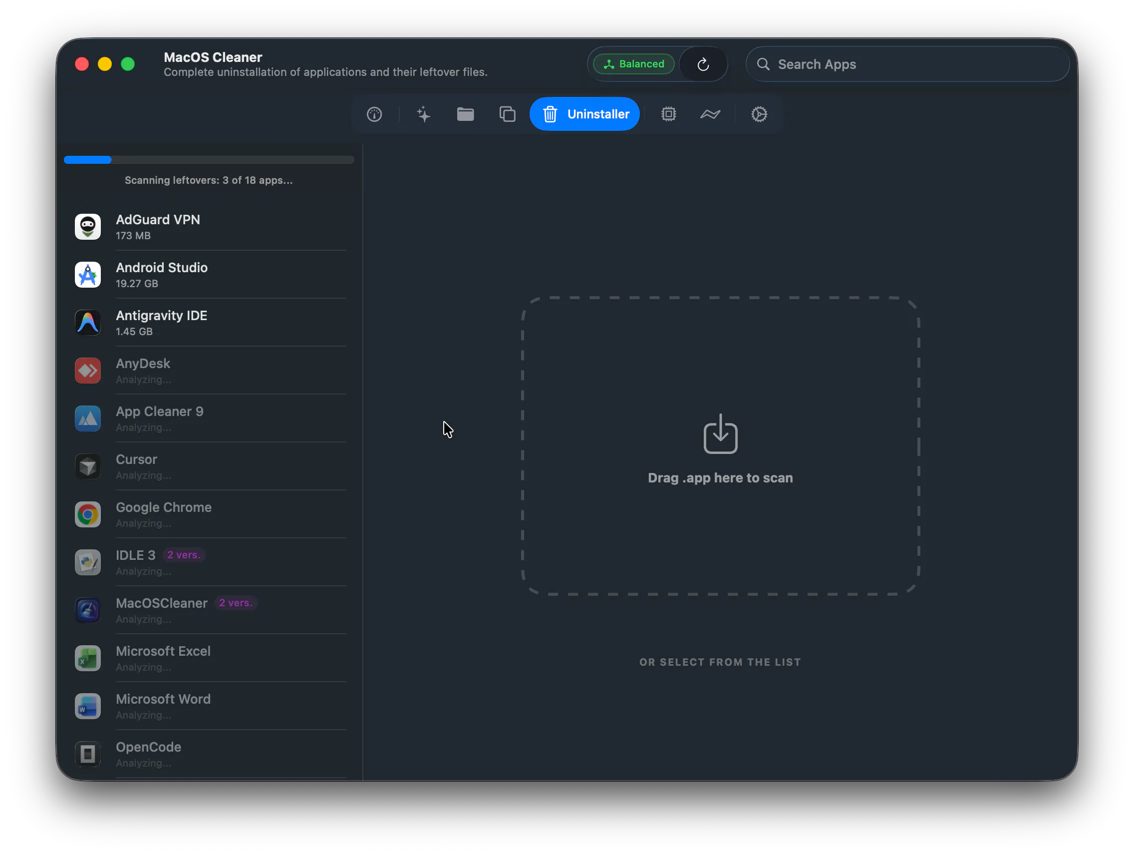This screenshot has height=855, width=1134.
Task: Click the AdGuard VPN app icon
Action: click(88, 227)
